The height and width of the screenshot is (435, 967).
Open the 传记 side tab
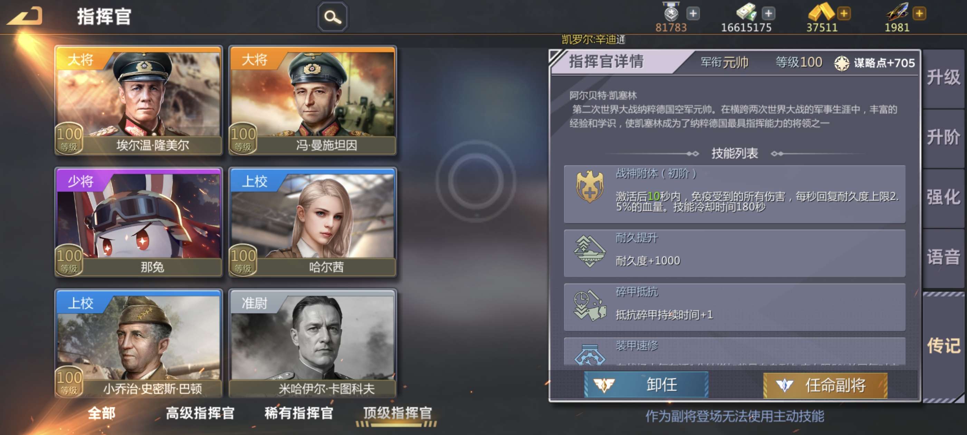[944, 346]
